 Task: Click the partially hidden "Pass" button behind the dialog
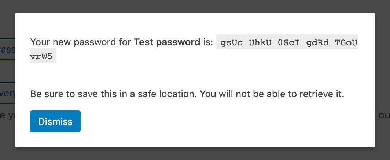pos(7,49)
